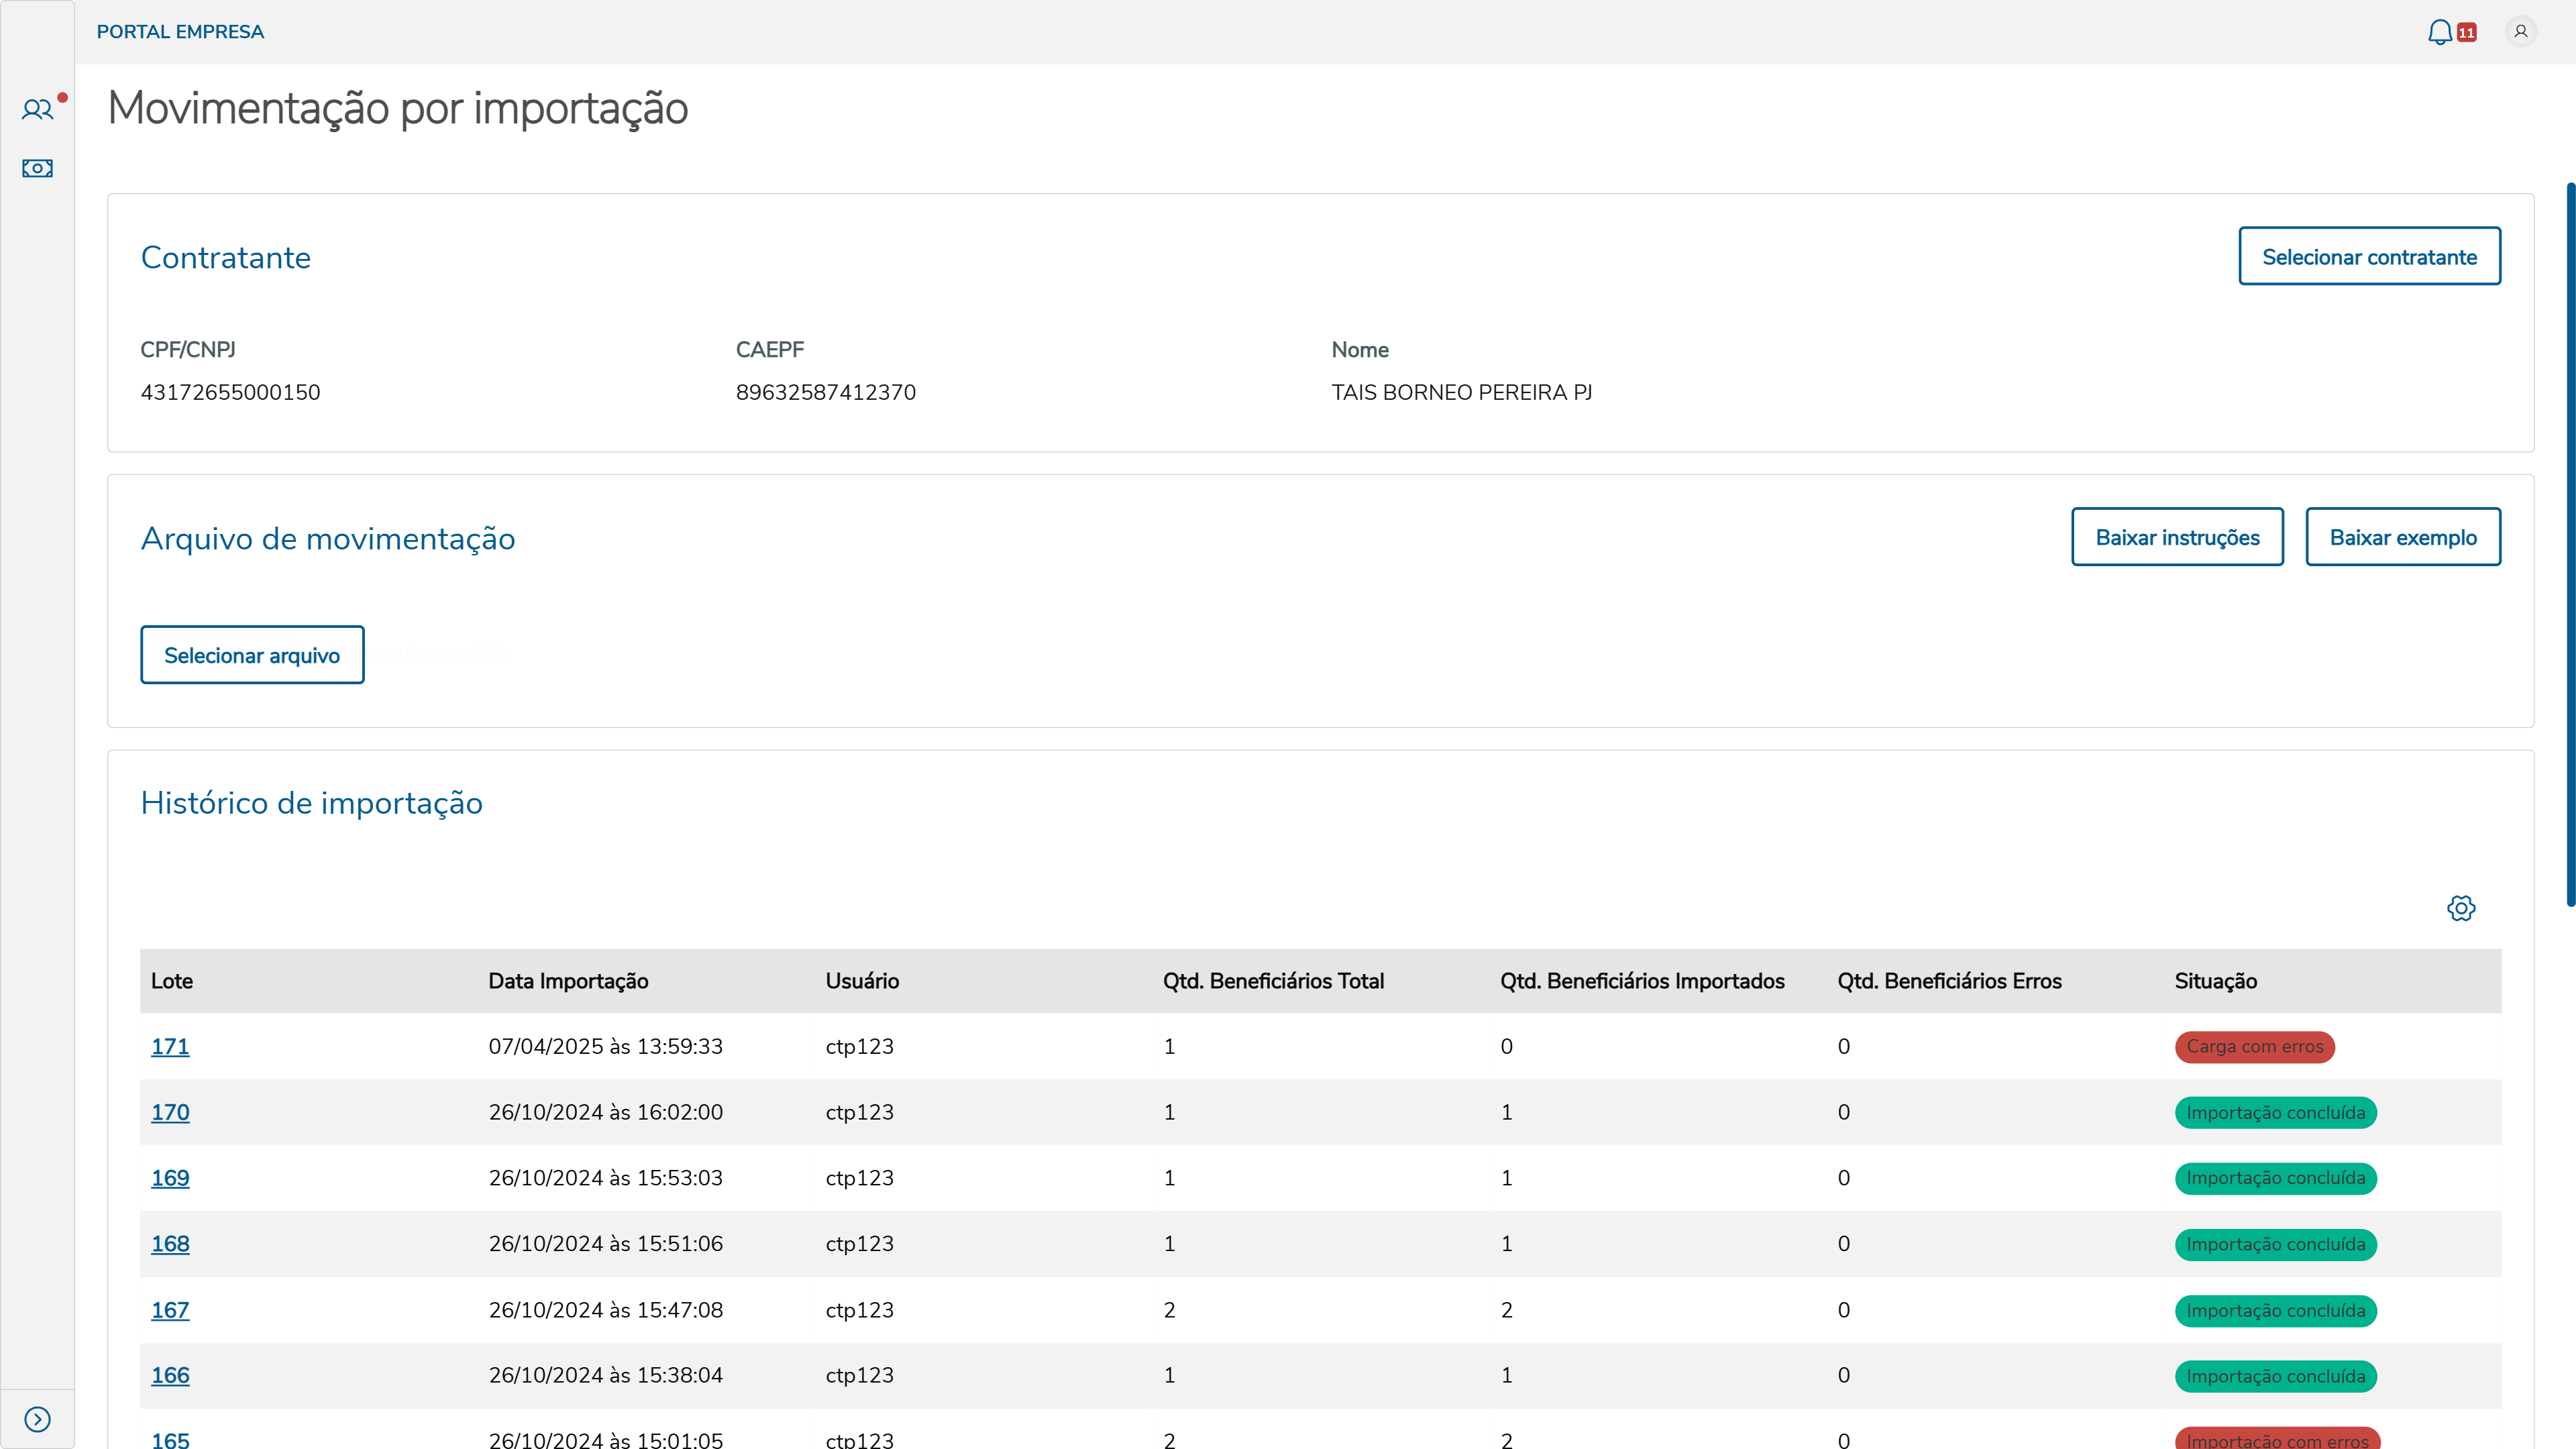Open lote 170 link
The height and width of the screenshot is (1449, 2576).
coord(170,1112)
